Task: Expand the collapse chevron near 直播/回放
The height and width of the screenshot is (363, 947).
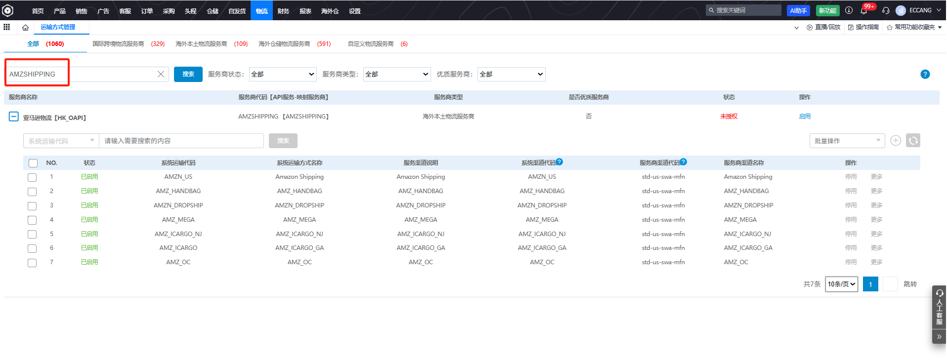Action: (796, 28)
